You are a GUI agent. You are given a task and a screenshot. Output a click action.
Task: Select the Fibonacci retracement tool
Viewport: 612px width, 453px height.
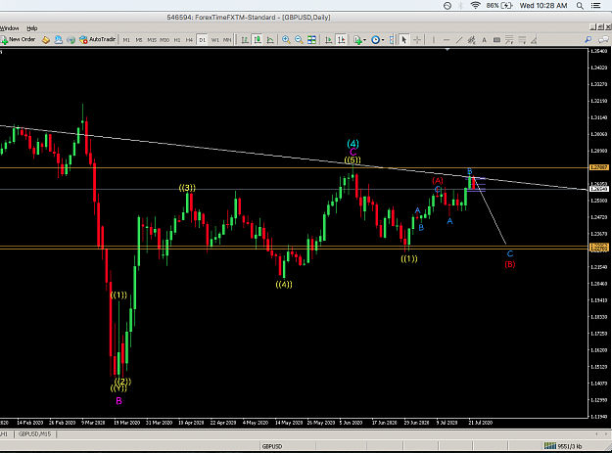(509, 40)
